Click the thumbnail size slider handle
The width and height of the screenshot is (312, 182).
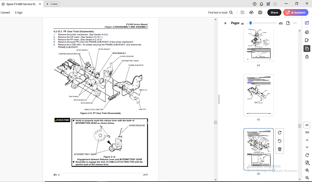tap(251, 23)
